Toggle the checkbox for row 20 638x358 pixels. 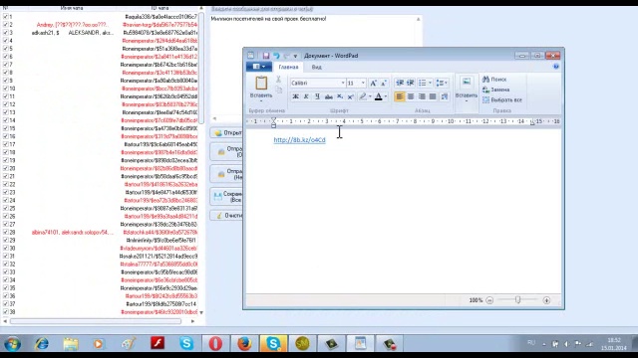click(6, 168)
